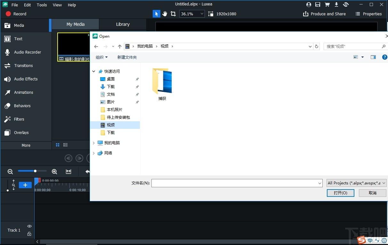The height and width of the screenshot is (245, 388).
Task: Click the More button in sidebar
Action: pyautogui.click(x=26, y=145)
